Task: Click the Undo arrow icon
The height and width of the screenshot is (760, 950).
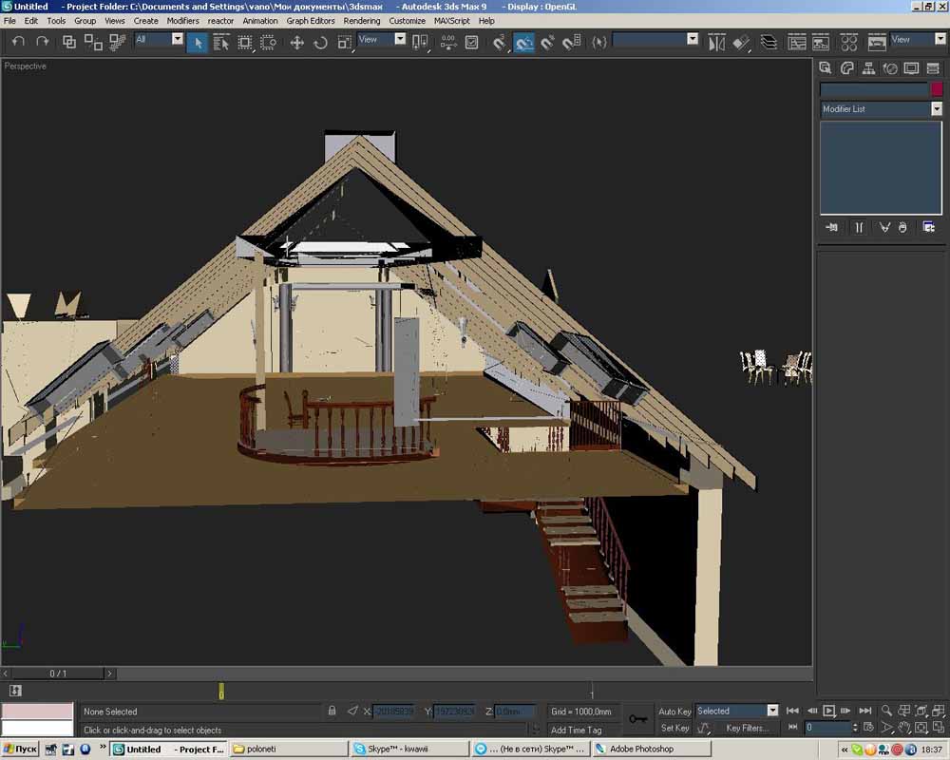Action: (18, 42)
